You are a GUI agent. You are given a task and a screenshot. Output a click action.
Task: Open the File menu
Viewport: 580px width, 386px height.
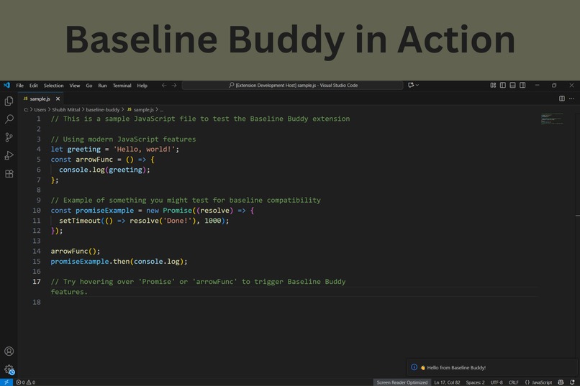point(19,86)
